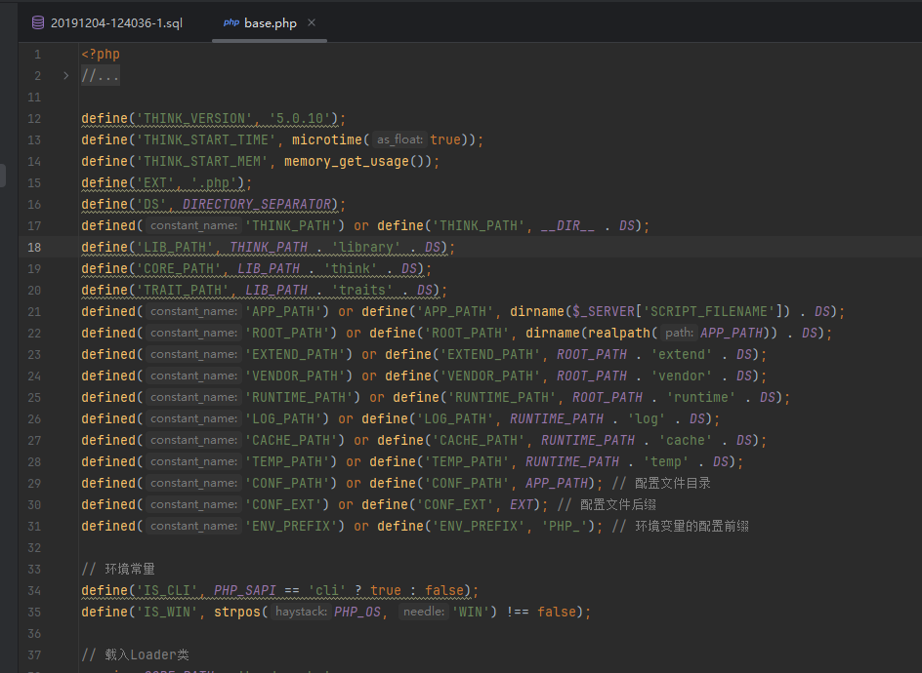Screen dimensions: 922x673
Task: Click the haystack parameter hint on line 35
Action: [300, 612]
